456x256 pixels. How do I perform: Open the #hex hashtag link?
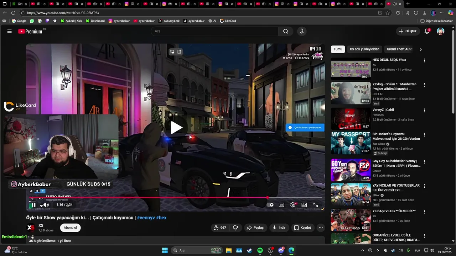(x=161, y=218)
